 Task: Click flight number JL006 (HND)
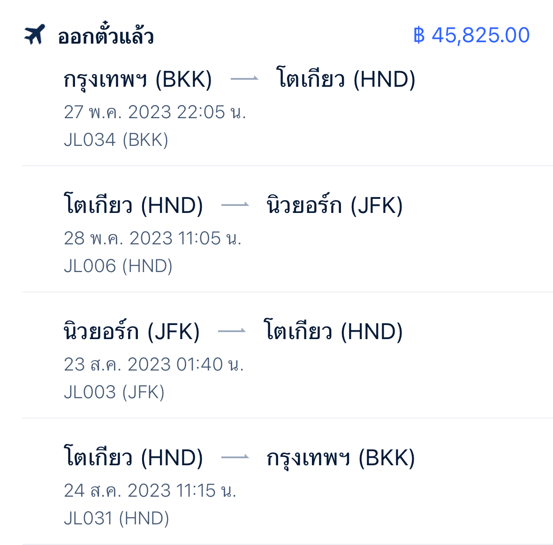click(x=118, y=265)
